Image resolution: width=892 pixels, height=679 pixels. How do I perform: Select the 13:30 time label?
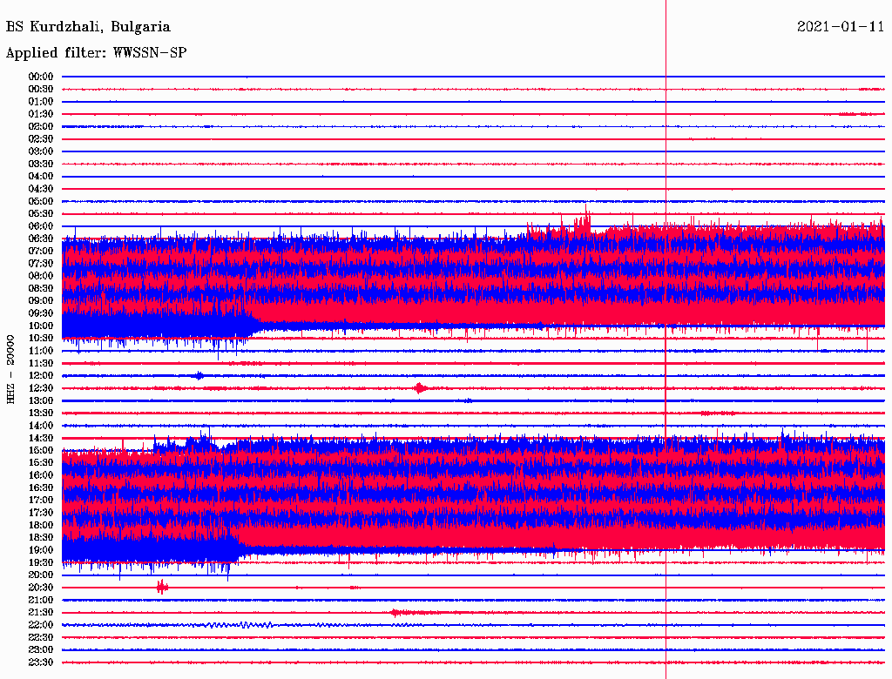click(41, 413)
